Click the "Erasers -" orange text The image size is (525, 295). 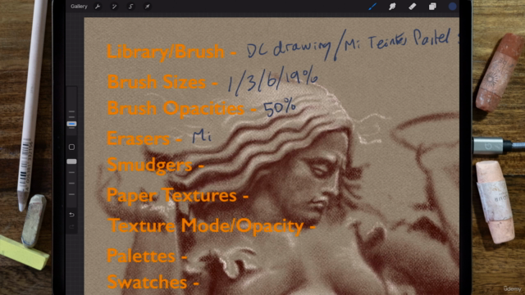pos(144,138)
